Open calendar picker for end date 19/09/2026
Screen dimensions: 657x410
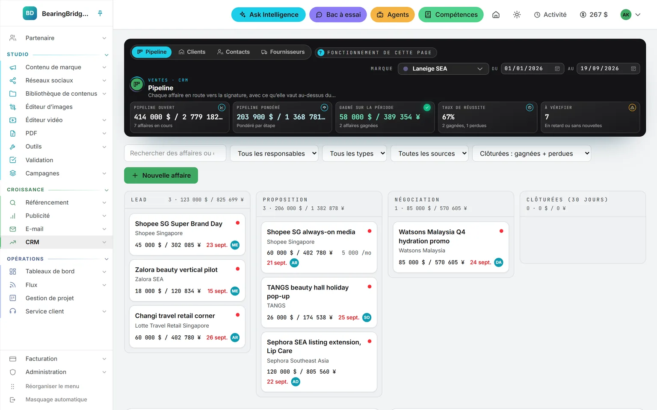[x=633, y=69]
